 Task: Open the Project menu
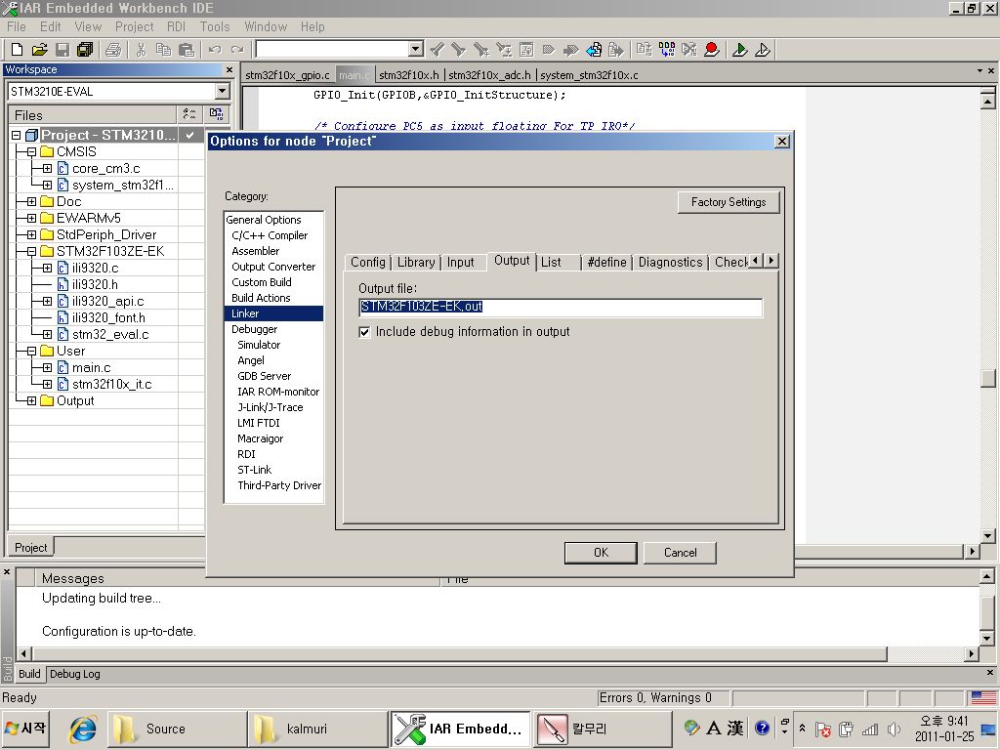click(134, 26)
